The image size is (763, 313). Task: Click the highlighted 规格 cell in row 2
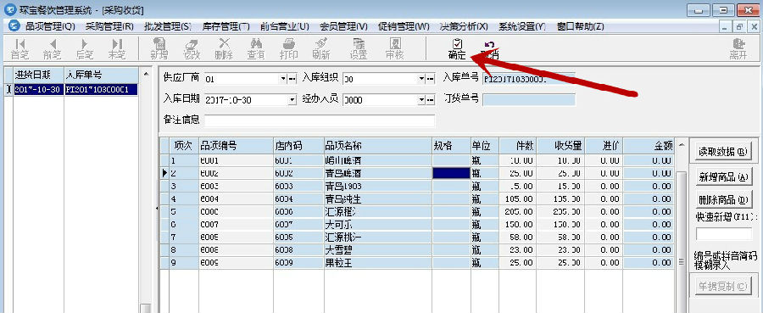coord(451,173)
